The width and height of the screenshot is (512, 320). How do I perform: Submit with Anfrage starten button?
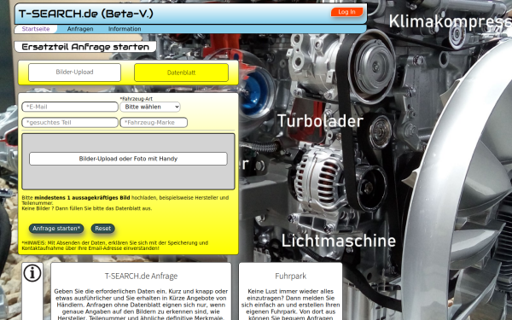click(x=56, y=228)
